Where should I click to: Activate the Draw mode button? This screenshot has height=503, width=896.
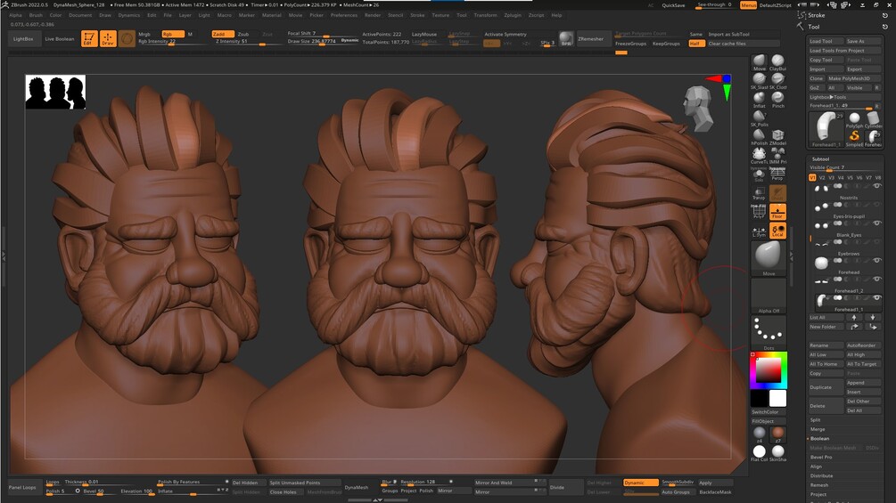108,39
